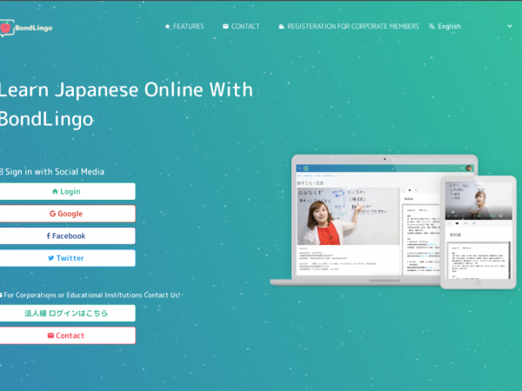Click the star icon beside Features
This screenshot has width=522, height=391.
coord(168,27)
